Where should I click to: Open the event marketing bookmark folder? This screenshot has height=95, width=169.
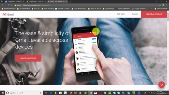(x=48, y=9)
